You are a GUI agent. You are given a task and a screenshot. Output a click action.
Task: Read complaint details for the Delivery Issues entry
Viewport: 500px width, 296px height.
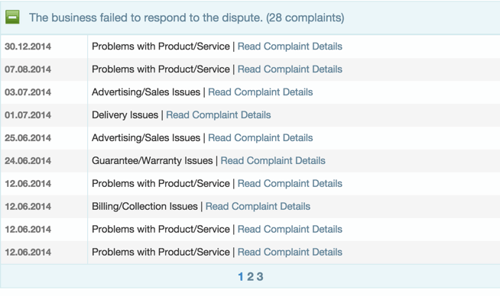tap(219, 115)
